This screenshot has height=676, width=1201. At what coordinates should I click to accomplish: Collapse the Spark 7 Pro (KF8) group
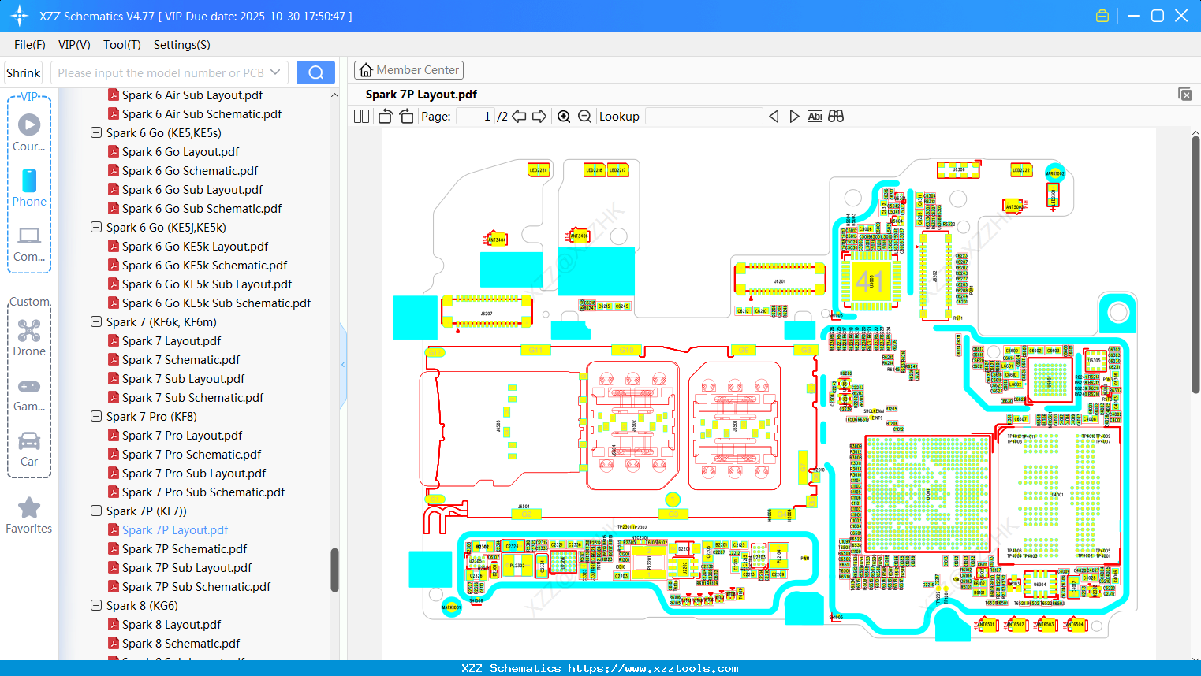coord(95,416)
